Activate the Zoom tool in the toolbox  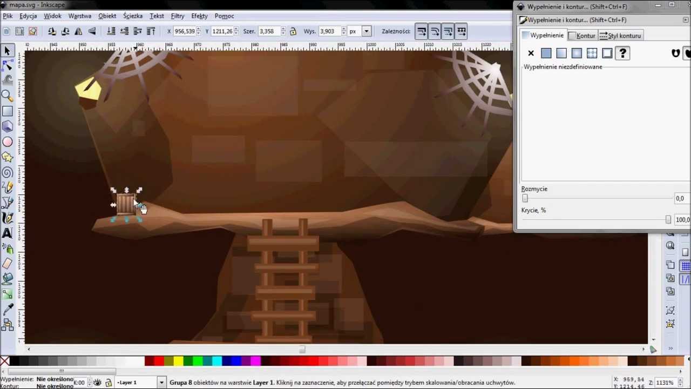tap(8, 95)
